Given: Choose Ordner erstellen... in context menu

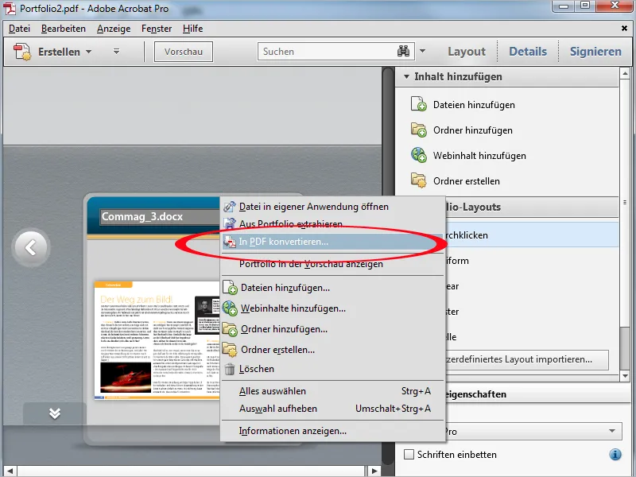Looking at the screenshot, I should click(x=332, y=350).
